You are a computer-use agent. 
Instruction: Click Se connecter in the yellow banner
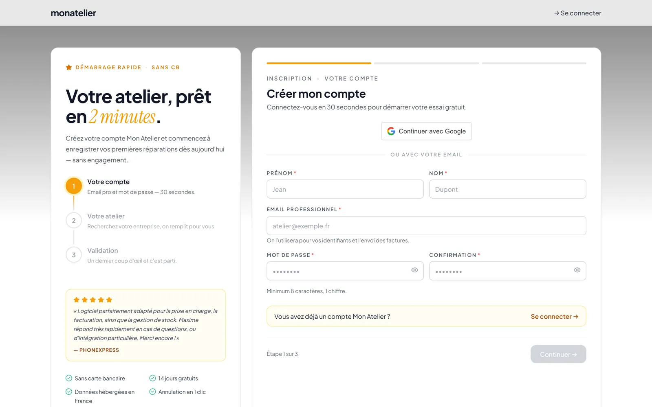555,317
